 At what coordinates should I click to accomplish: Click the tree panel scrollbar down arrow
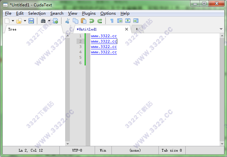(x=67, y=144)
